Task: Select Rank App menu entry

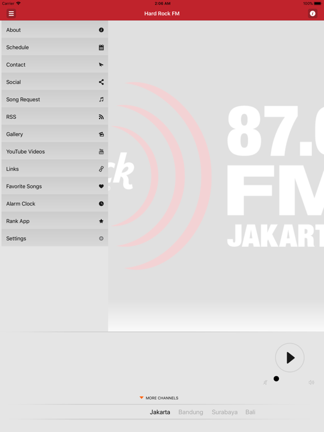Action: pyautogui.click(x=55, y=220)
